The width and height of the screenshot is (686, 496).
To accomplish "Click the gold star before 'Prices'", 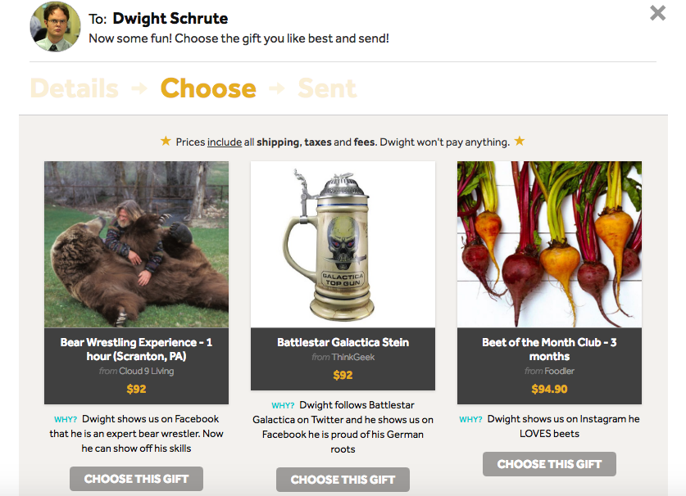I will pyautogui.click(x=166, y=142).
